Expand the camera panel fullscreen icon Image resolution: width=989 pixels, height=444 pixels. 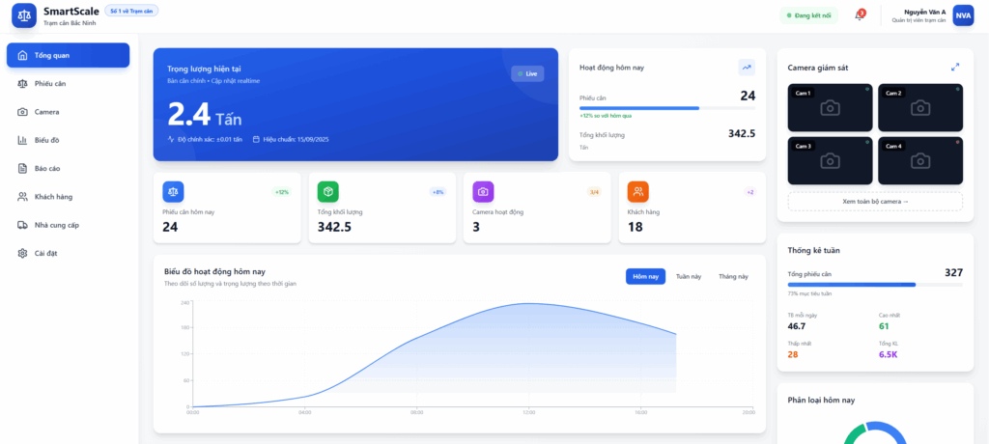pyautogui.click(x=955, y=68)
